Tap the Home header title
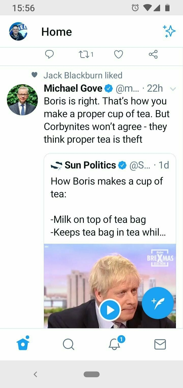Image resolution: width=183 pixels, height=388 pixels. pyautogui.click(x=56, y=32)
